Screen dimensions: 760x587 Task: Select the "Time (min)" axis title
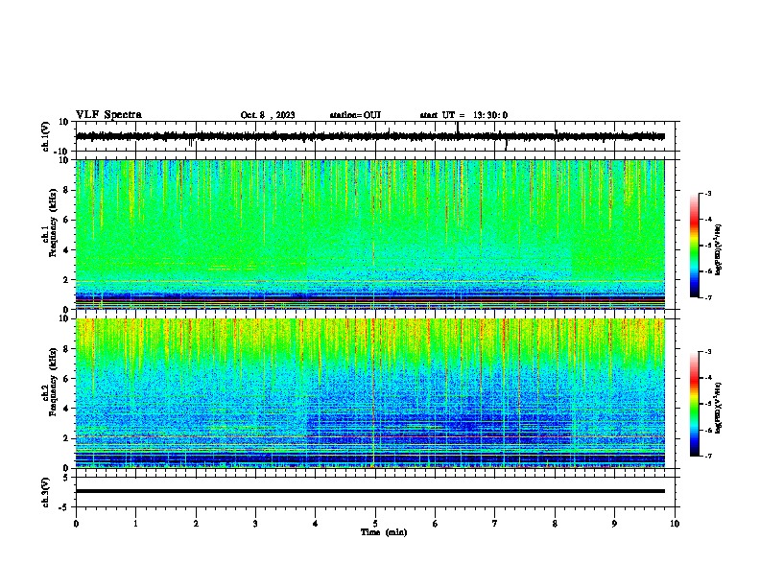click(x=384, y=532)
